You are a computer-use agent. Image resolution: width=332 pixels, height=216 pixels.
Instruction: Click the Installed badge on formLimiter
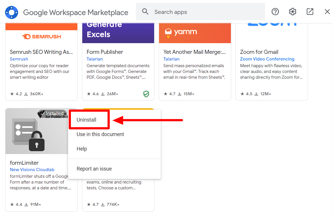click(x=53, y=114)
